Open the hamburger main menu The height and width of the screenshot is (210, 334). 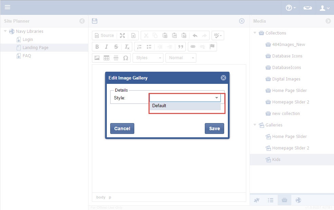7,7
